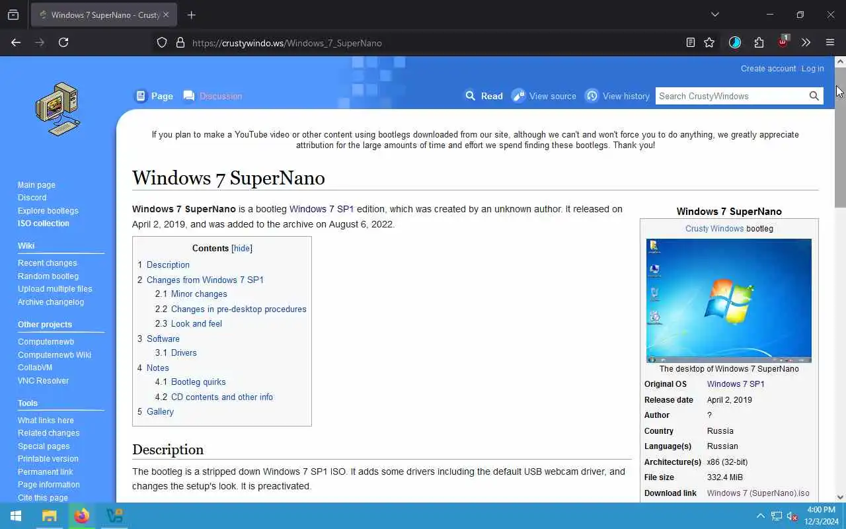The width and height of the screenshot is (846, 529).
Task: Click the search magnifier button in wiki search
Action: (814, 96)
